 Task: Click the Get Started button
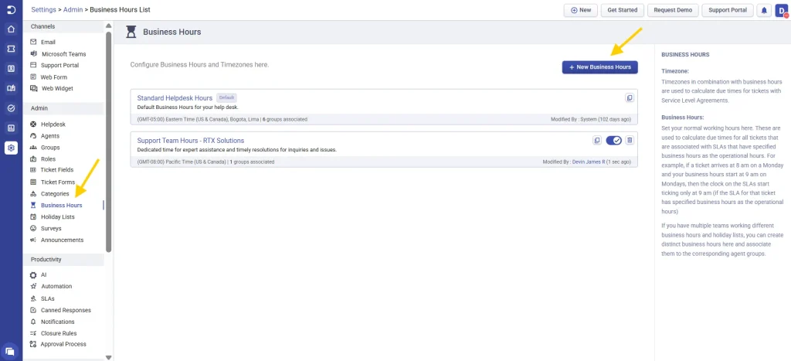(622, 10)
